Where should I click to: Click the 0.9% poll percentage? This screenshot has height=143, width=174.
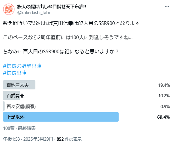point(165,107)
